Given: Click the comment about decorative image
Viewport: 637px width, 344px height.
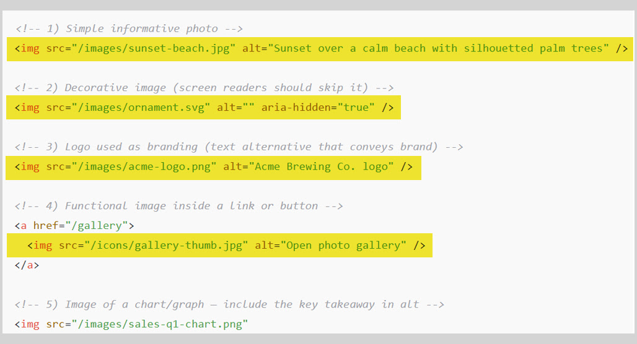Looking at the screenshot, I should (x=204, y=88).
